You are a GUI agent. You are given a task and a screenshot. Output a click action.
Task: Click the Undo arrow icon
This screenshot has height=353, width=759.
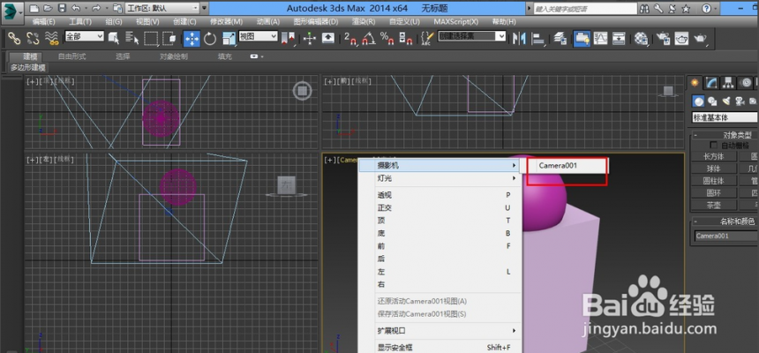76,8
